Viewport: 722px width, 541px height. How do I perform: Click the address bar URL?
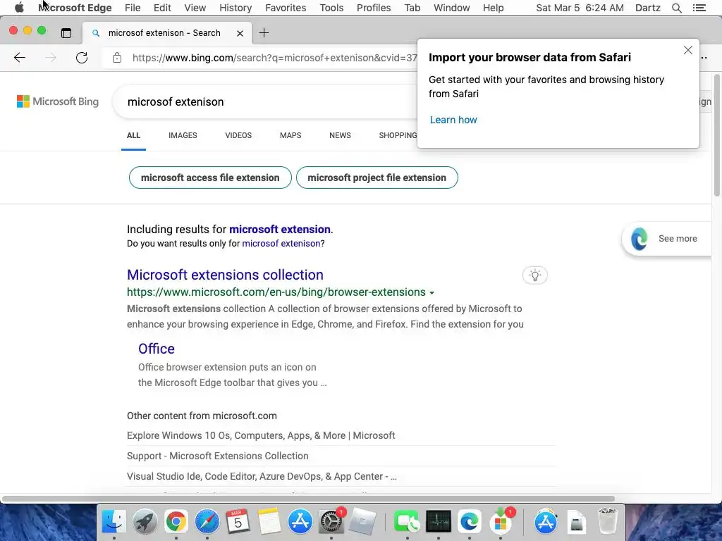pyautogui.click(x=274, y=58)
